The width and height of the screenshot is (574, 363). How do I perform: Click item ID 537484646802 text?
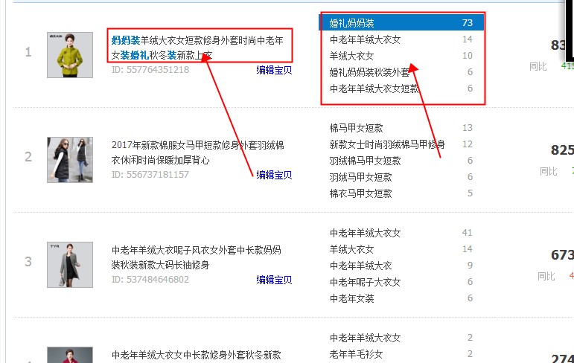click(150, 279)
